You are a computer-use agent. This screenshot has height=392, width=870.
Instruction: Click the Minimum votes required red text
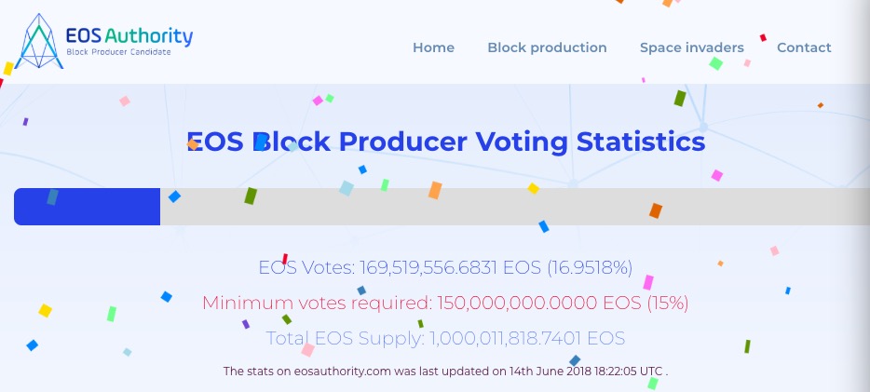click(445, 303)
